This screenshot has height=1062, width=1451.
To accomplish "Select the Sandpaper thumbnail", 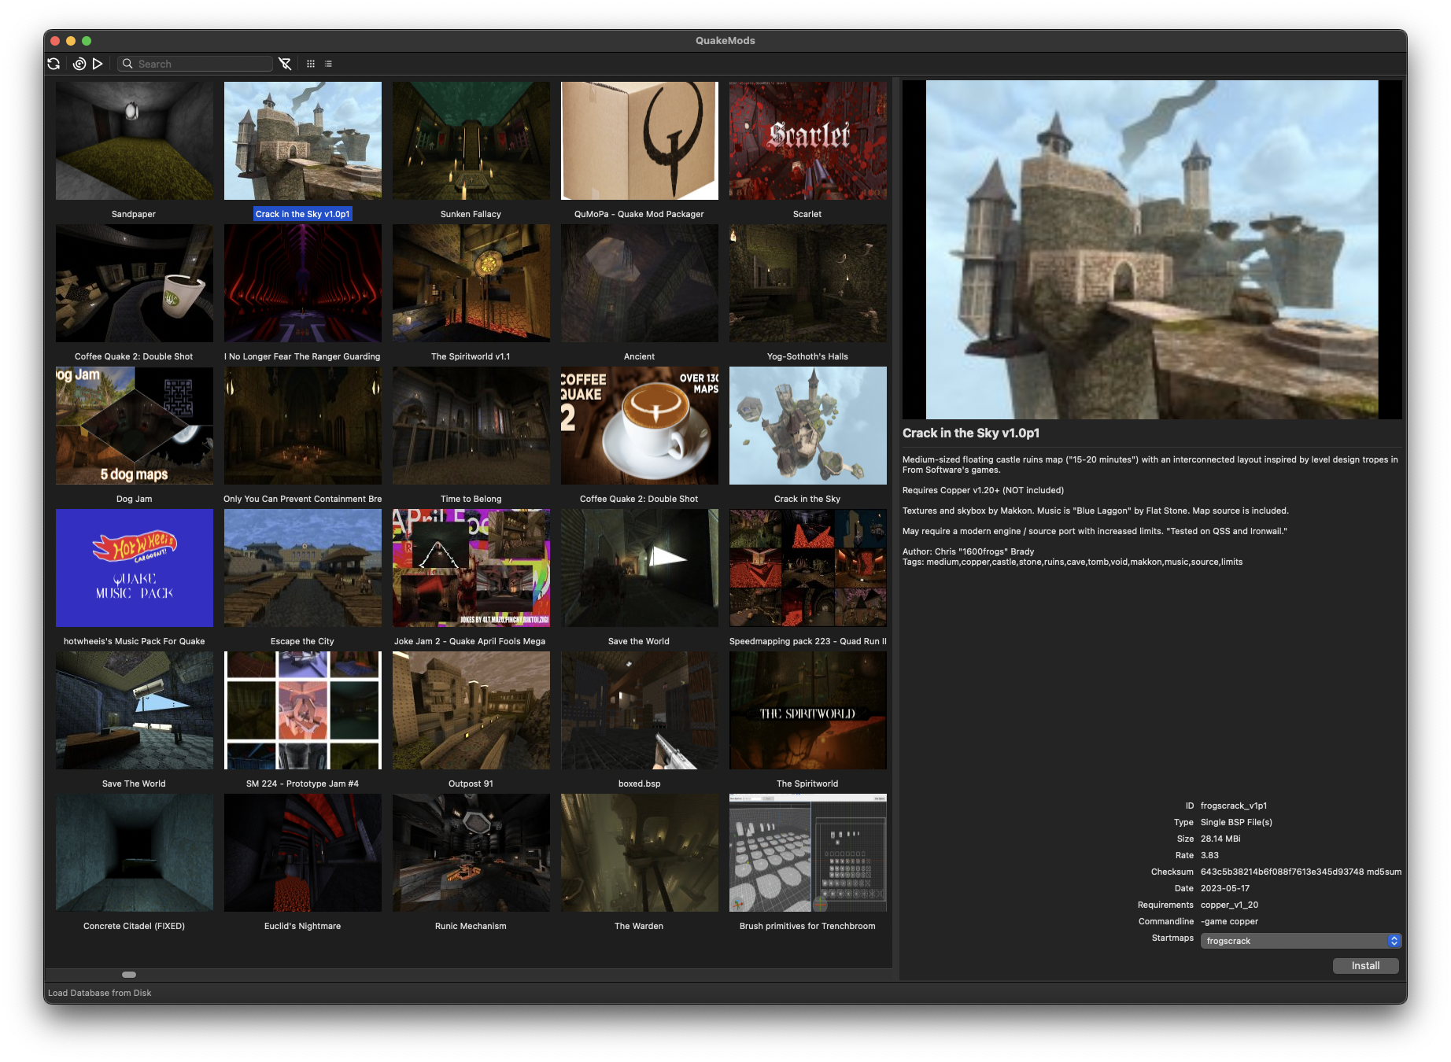I will click(134, 141).
